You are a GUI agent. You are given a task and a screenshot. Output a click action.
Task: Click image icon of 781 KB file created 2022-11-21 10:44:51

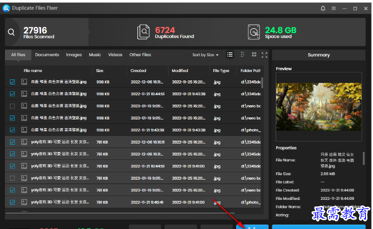pyautogui.click(x=24, y=166)
